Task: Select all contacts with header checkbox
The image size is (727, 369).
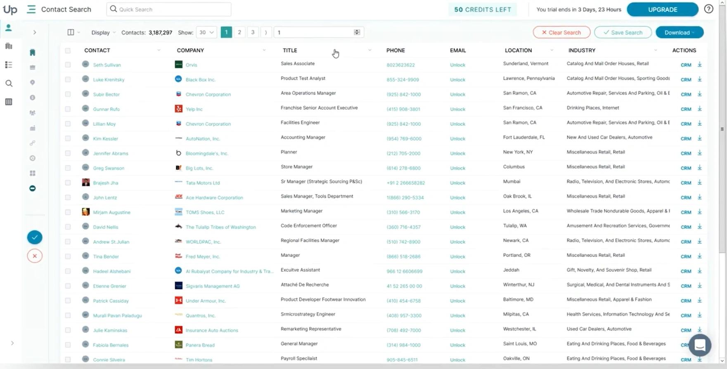Action: point(68,51)
